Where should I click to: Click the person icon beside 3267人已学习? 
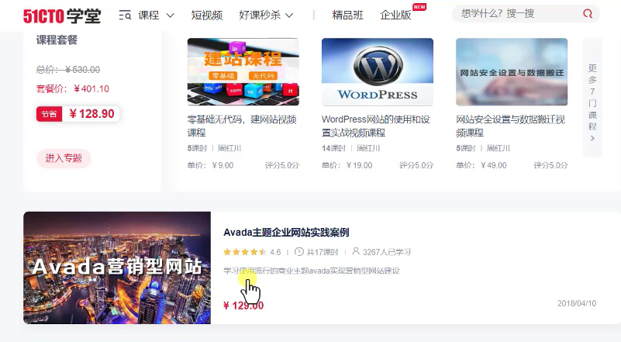tap(356, 252)
